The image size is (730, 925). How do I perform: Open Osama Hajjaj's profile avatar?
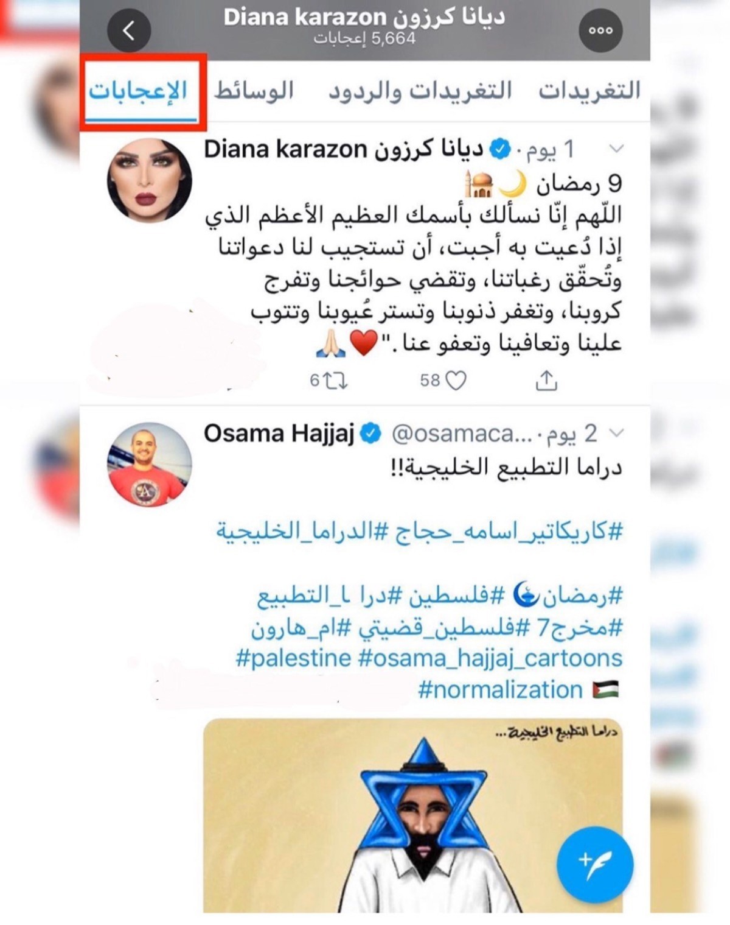150,465
